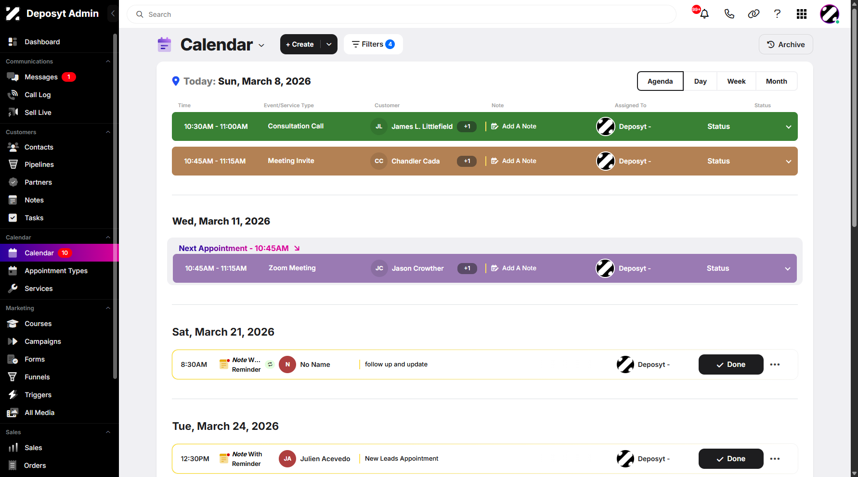Open the user profile avatar
Image resolution: width=858 pixels, height=477 pixels.
(830, 14)
